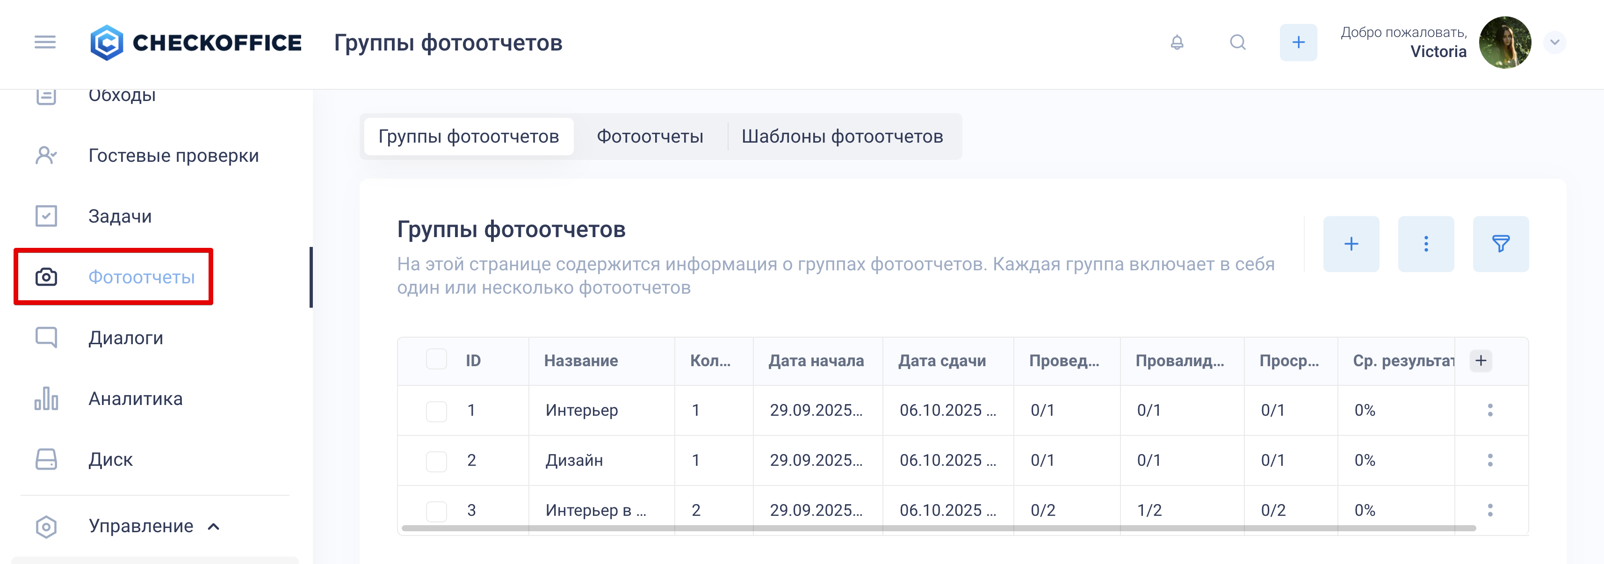Viewport: 1604px width, 564px height.
Task: Open the filter funnel icon
Action: 1500,243
